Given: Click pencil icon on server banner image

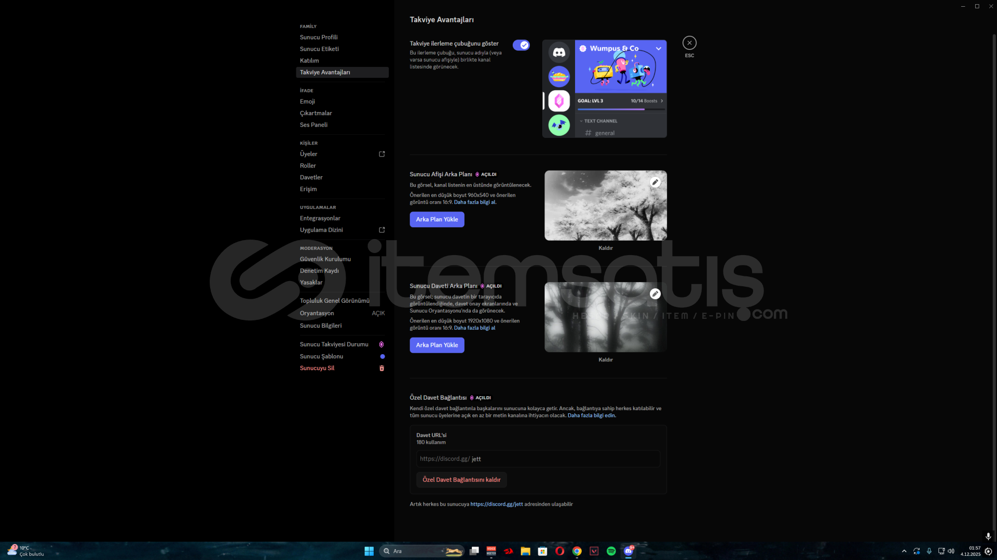Looking at the screenshot, I should [x=655, y=182].
